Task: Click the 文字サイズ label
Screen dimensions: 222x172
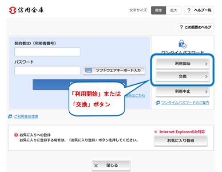Action: 138,10
